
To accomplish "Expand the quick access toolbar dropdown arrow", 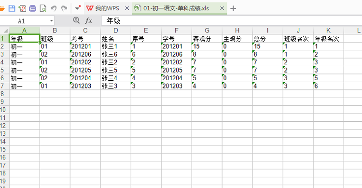I will (77, 9).
